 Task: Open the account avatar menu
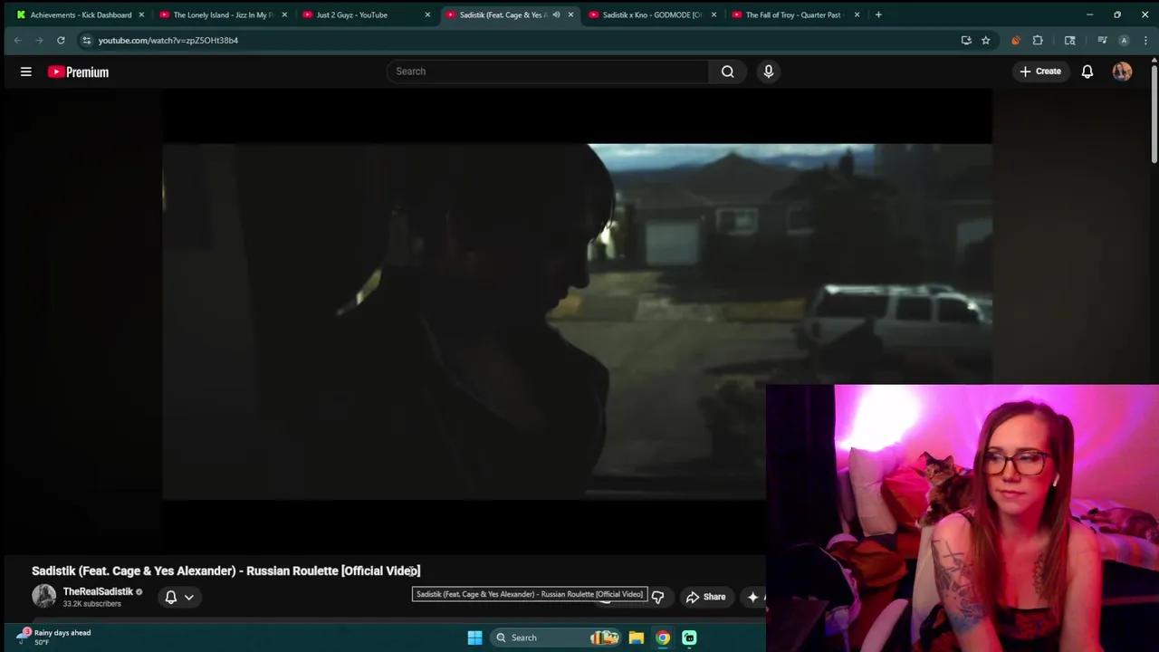1122,72
